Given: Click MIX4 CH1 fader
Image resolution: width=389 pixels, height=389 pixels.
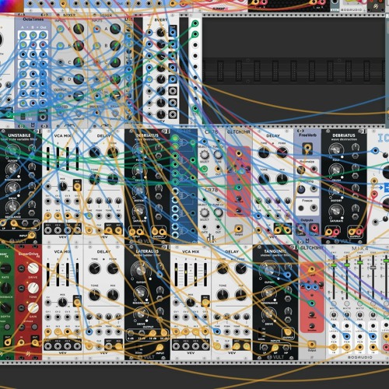Looking at the screenshot, I should pos(334,265).
